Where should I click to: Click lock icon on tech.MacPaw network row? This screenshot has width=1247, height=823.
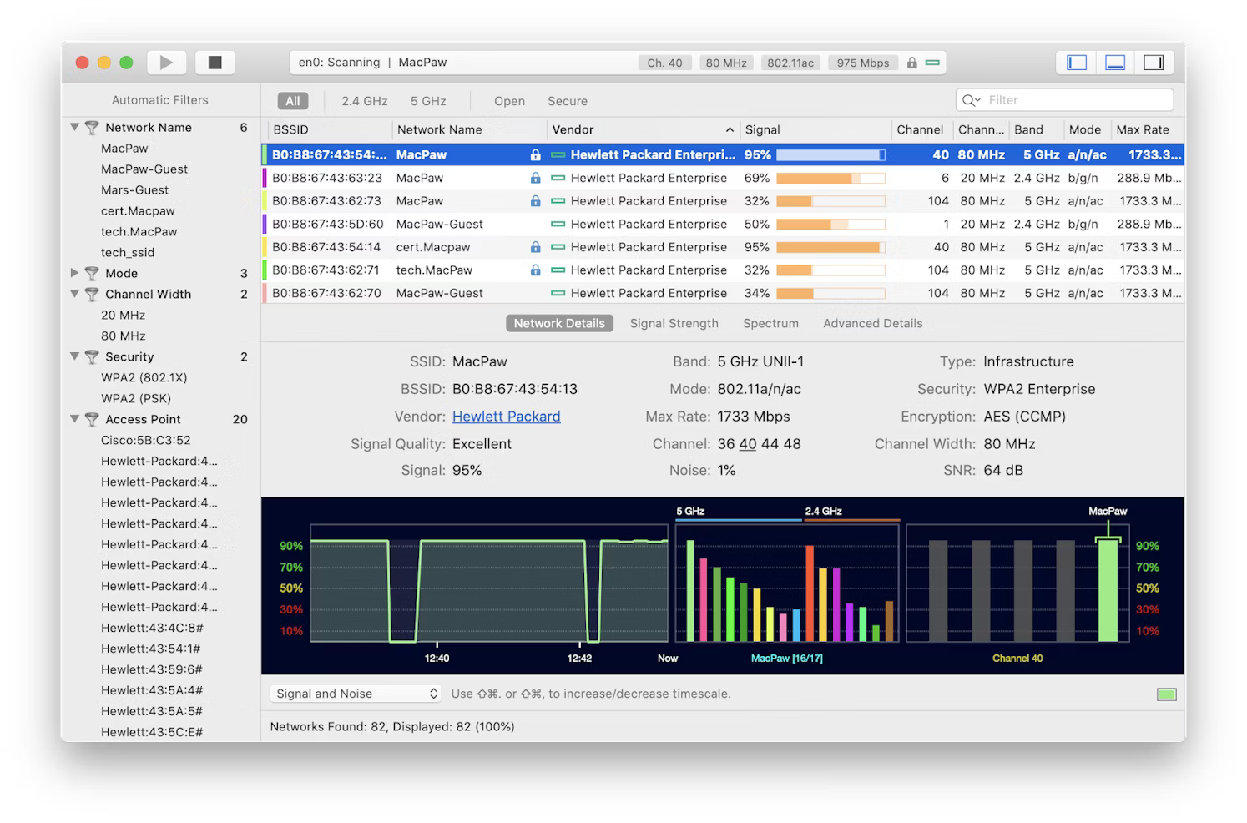pos(536,270)
